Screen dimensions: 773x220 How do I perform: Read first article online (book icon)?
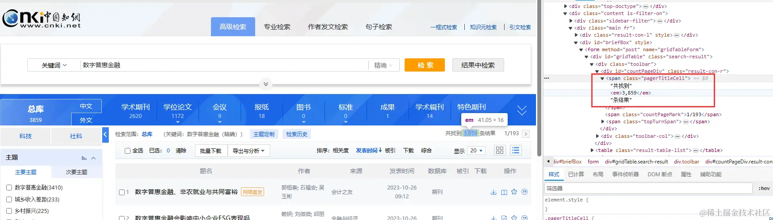coord(504,192)
